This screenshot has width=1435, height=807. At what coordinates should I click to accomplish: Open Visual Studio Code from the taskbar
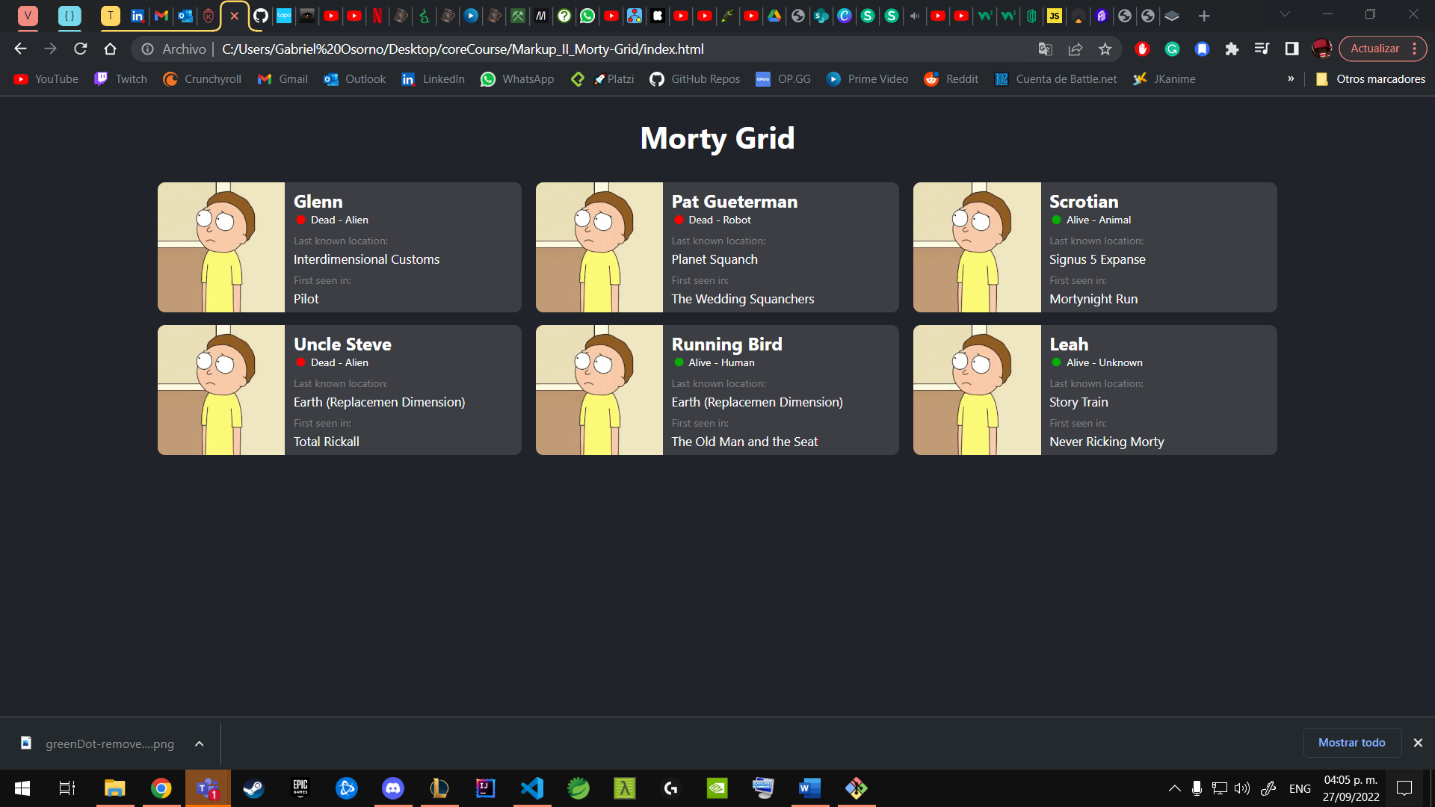click(531, 788)
